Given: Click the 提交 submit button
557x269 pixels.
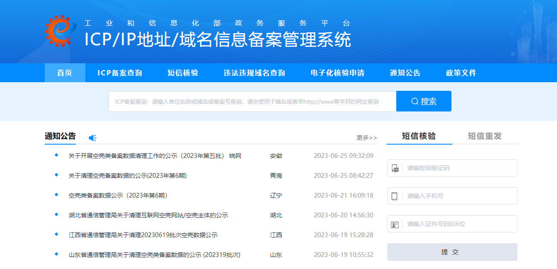Looking at the screenshot, I should (452, 252).
